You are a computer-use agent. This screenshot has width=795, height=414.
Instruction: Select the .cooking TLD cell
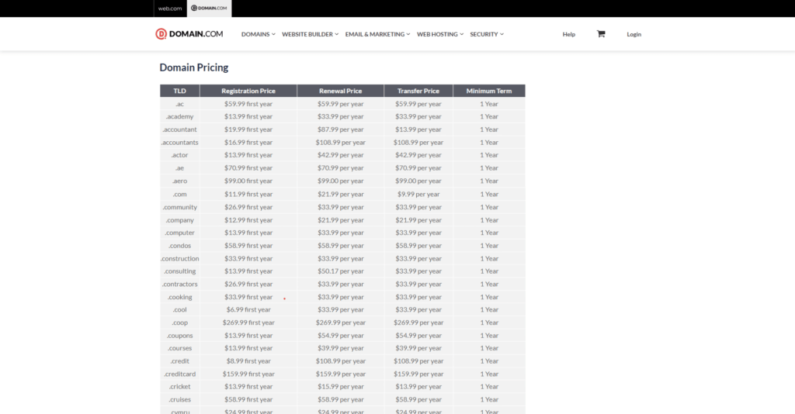point(180,297)
